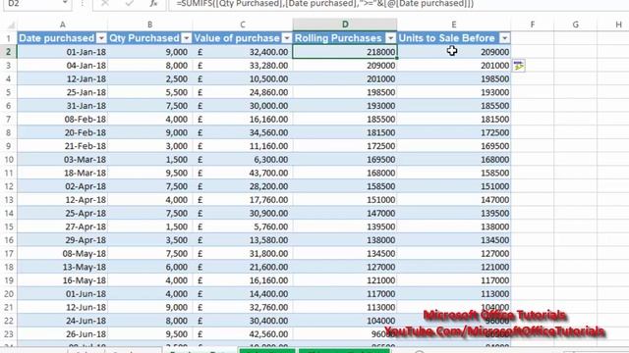Select column E header
This screenshot has height=353, width=629.
454,25
